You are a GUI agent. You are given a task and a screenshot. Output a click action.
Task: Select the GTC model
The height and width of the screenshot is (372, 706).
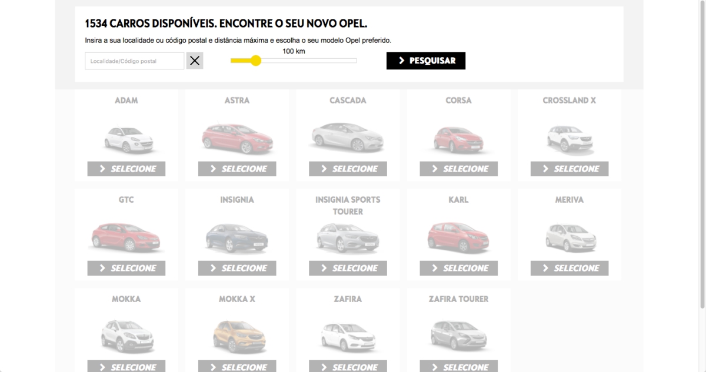click(126, 268)
